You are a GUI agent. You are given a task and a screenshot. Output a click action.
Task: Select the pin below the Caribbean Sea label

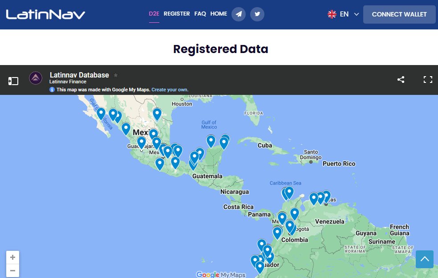[x=289, y=193]
